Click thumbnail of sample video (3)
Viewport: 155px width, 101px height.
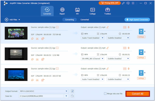click(16, 75)
